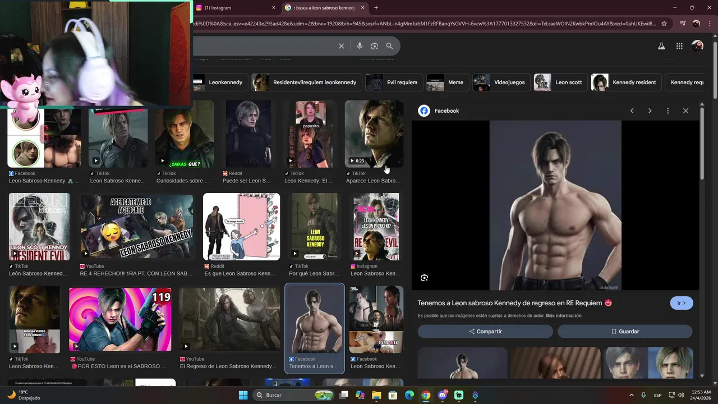The width and height of the screenshot is (718, 404).
Task: Close the image preview panel
Action: [685, 111]
